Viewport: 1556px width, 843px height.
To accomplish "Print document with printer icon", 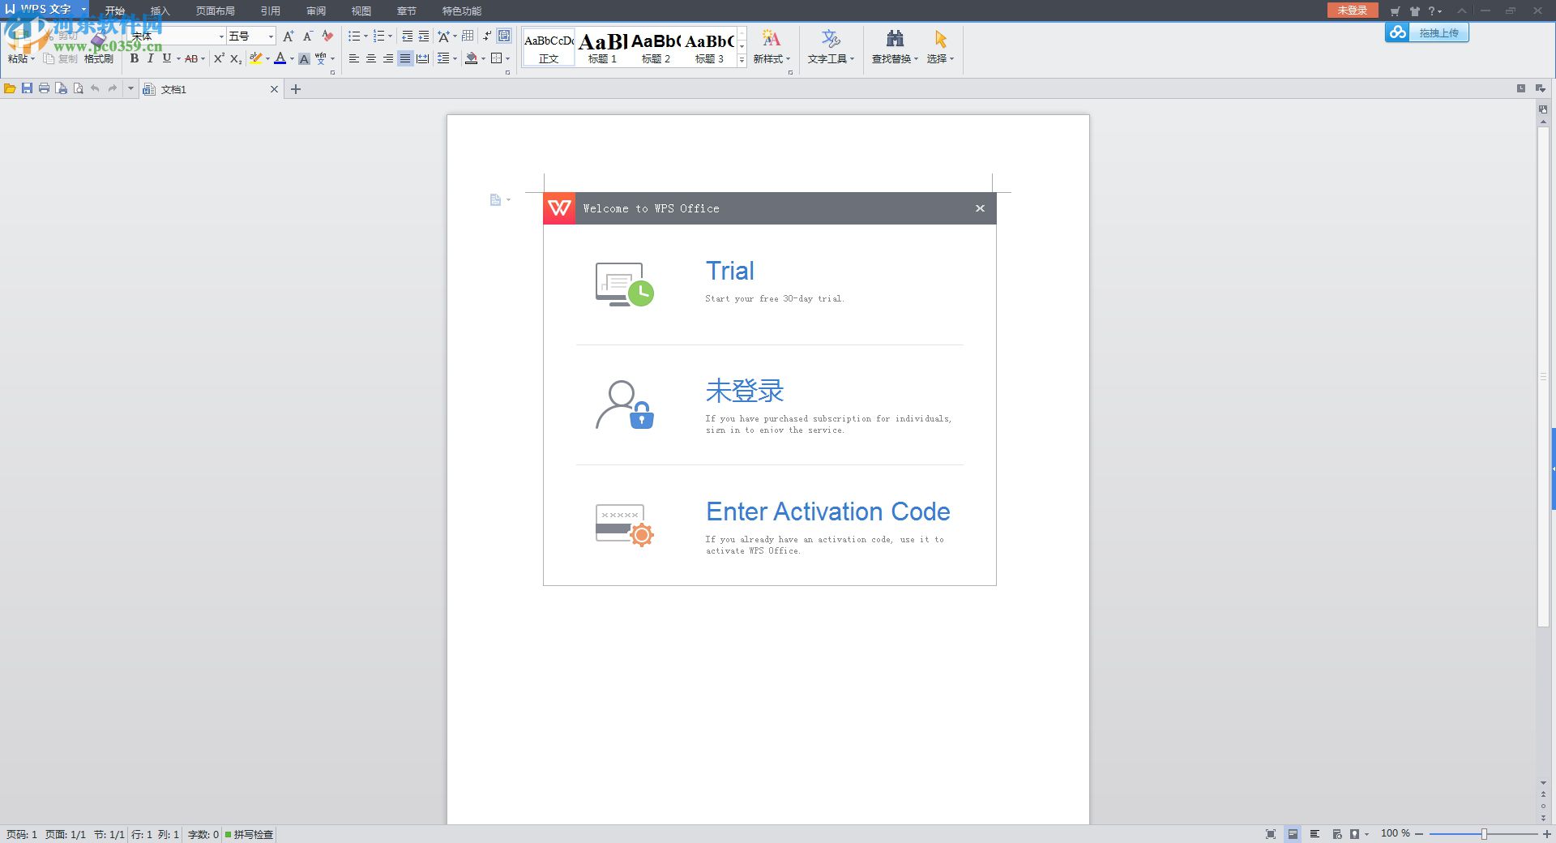I will pos(44,89).
